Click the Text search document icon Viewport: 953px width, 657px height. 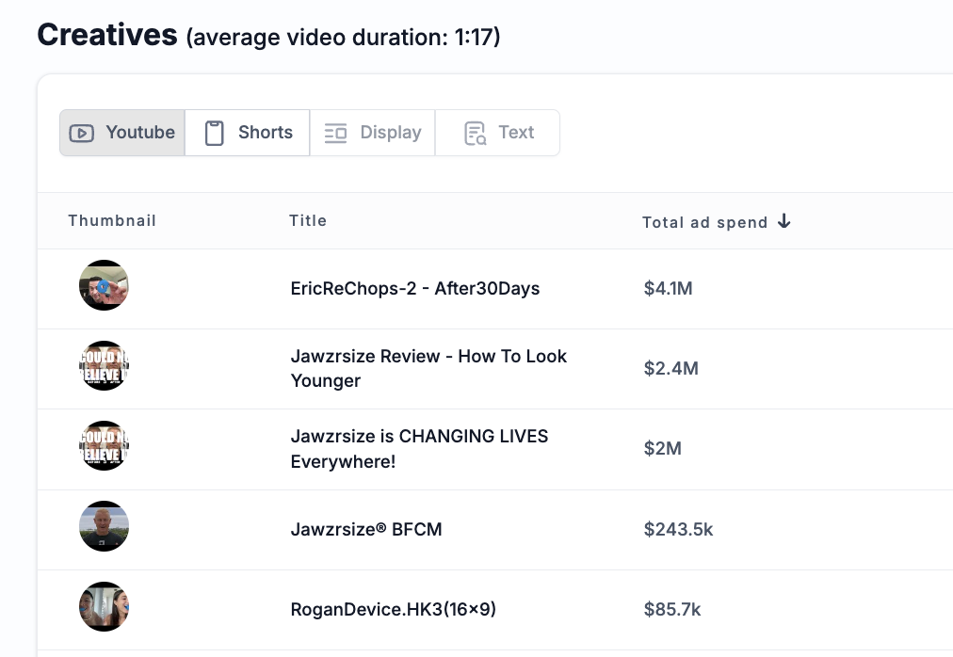476,133
